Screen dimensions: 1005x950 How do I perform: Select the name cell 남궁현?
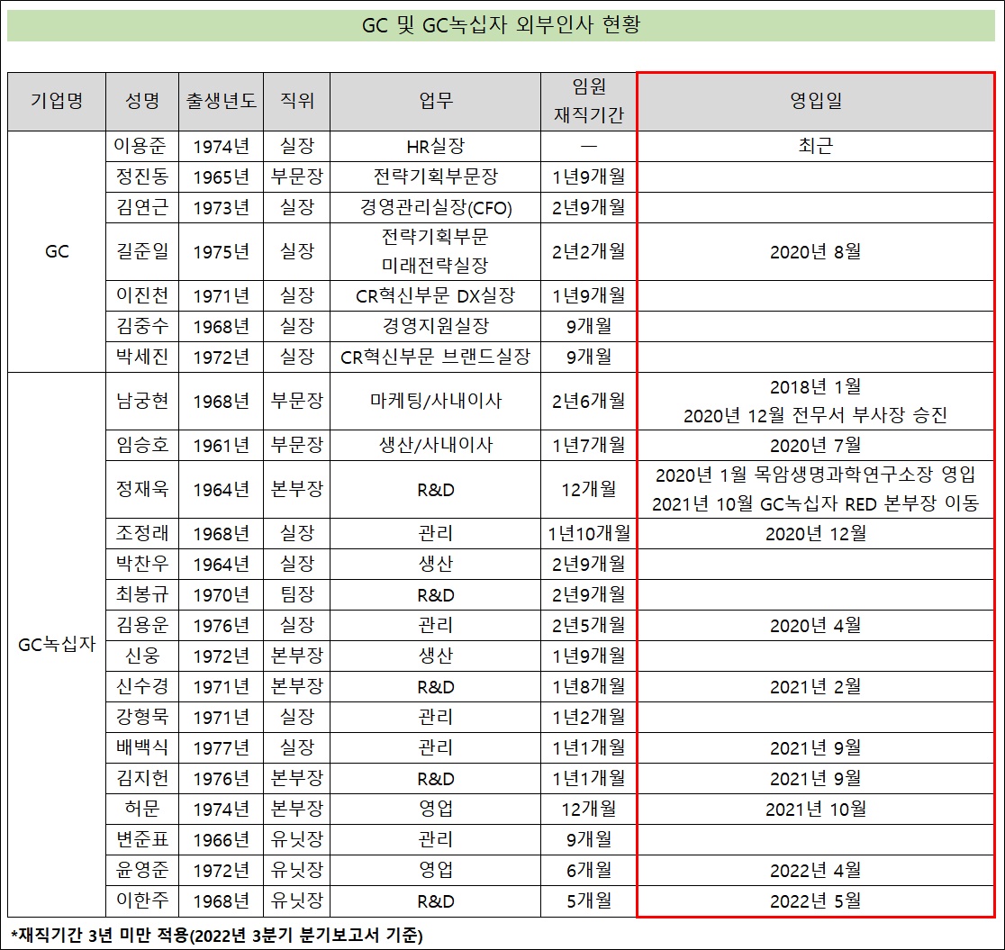(141, 401)
